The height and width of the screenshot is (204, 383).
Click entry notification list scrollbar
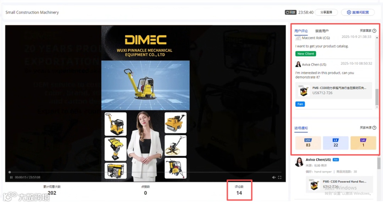coord(379,163)
